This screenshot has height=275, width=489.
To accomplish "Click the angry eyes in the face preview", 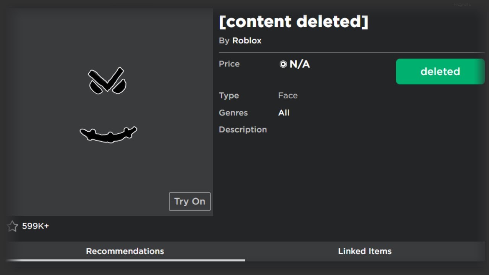I will tap(107, 81).
